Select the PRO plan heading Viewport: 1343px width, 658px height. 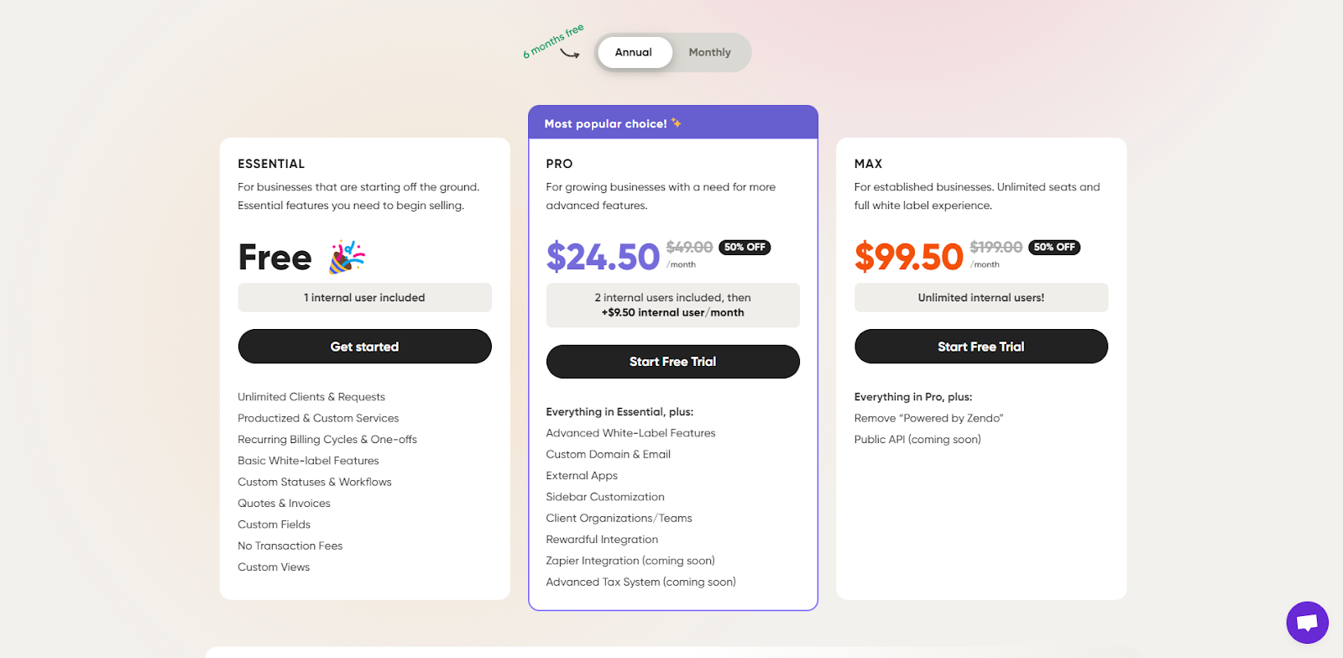point(558,164)
